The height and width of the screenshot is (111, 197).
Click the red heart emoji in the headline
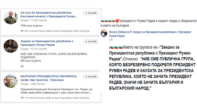point(117,21)
